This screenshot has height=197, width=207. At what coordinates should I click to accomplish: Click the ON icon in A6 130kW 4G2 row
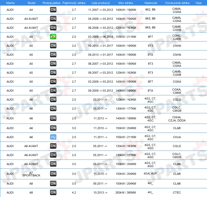53,108
